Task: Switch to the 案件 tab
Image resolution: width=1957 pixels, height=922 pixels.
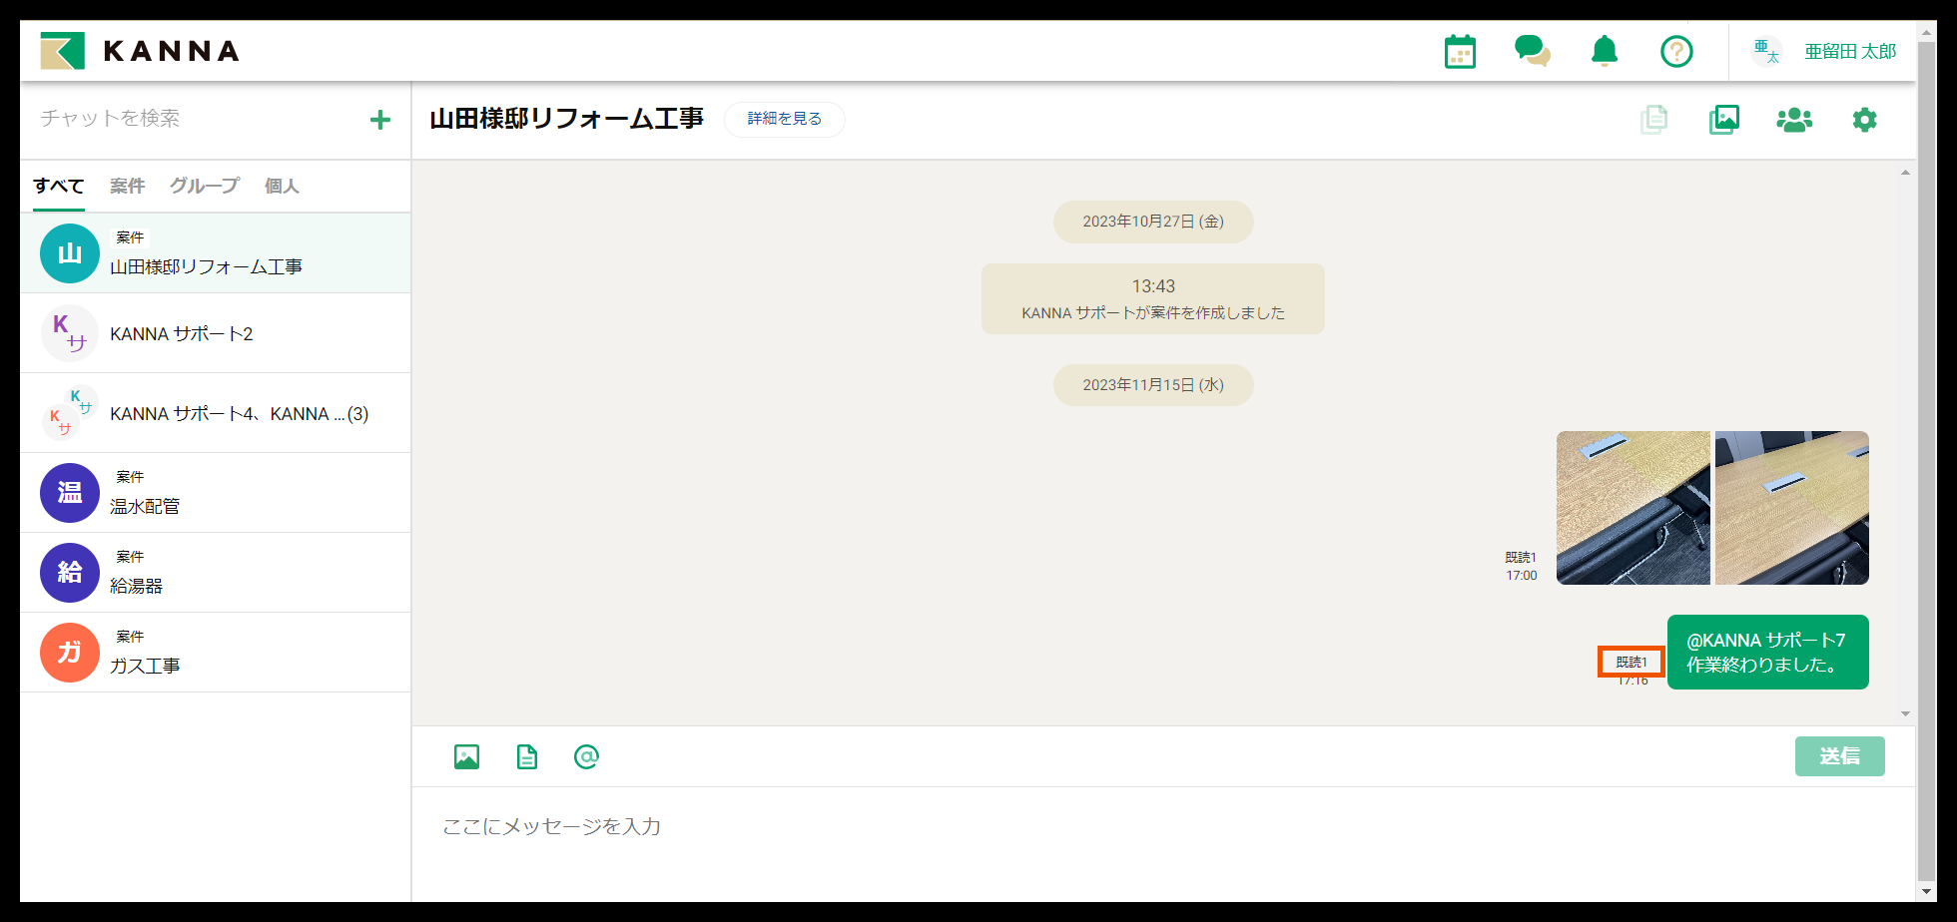Action: [x=127, y=186]
